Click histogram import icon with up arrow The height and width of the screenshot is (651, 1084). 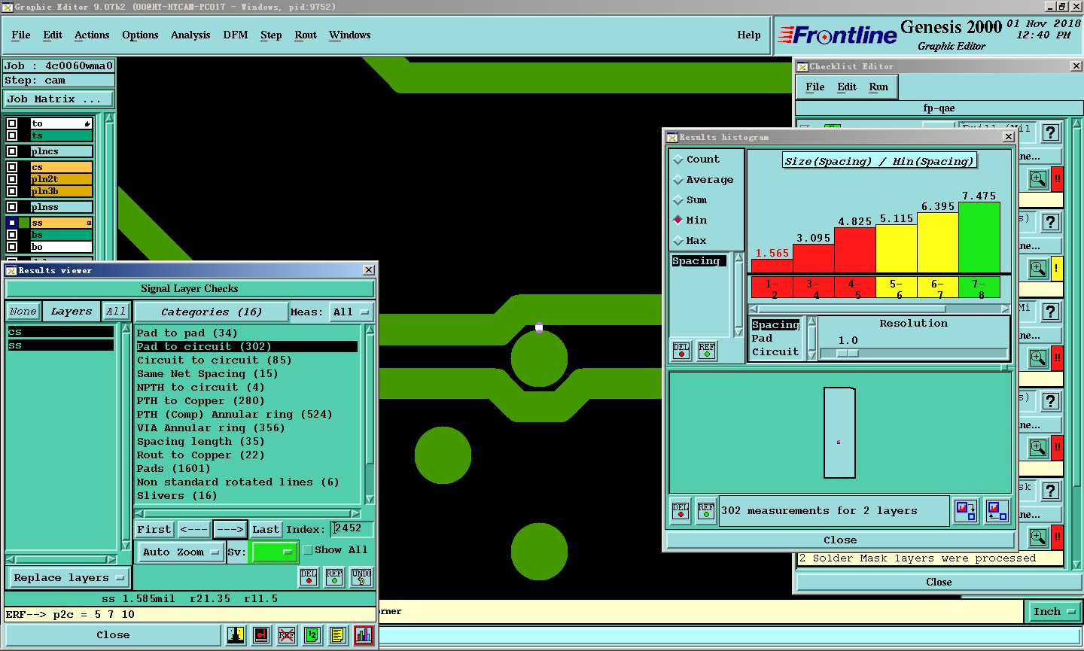click(x=997, y=511)
